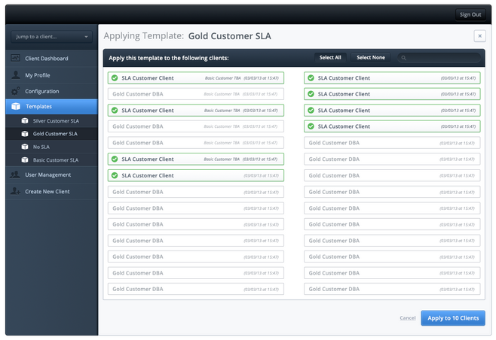Go to User Management section
496x340 pixels.
(47, 175)
